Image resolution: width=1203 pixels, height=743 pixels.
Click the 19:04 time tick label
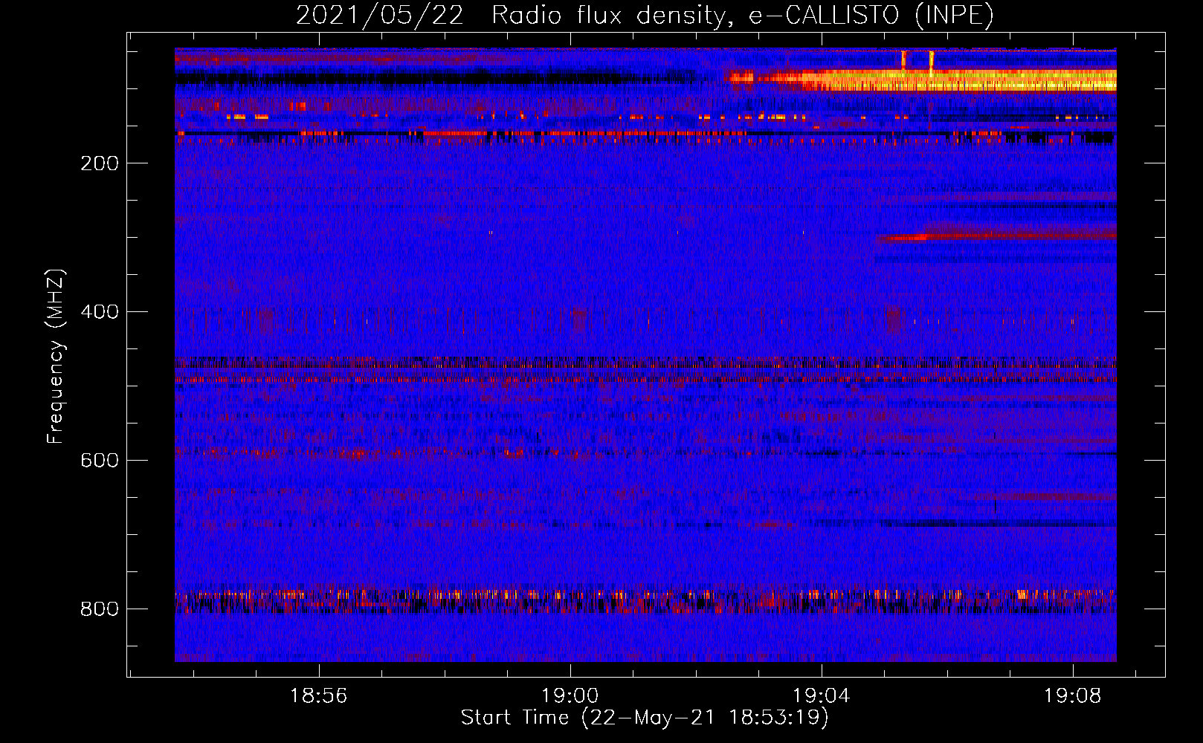click(822, 696)
